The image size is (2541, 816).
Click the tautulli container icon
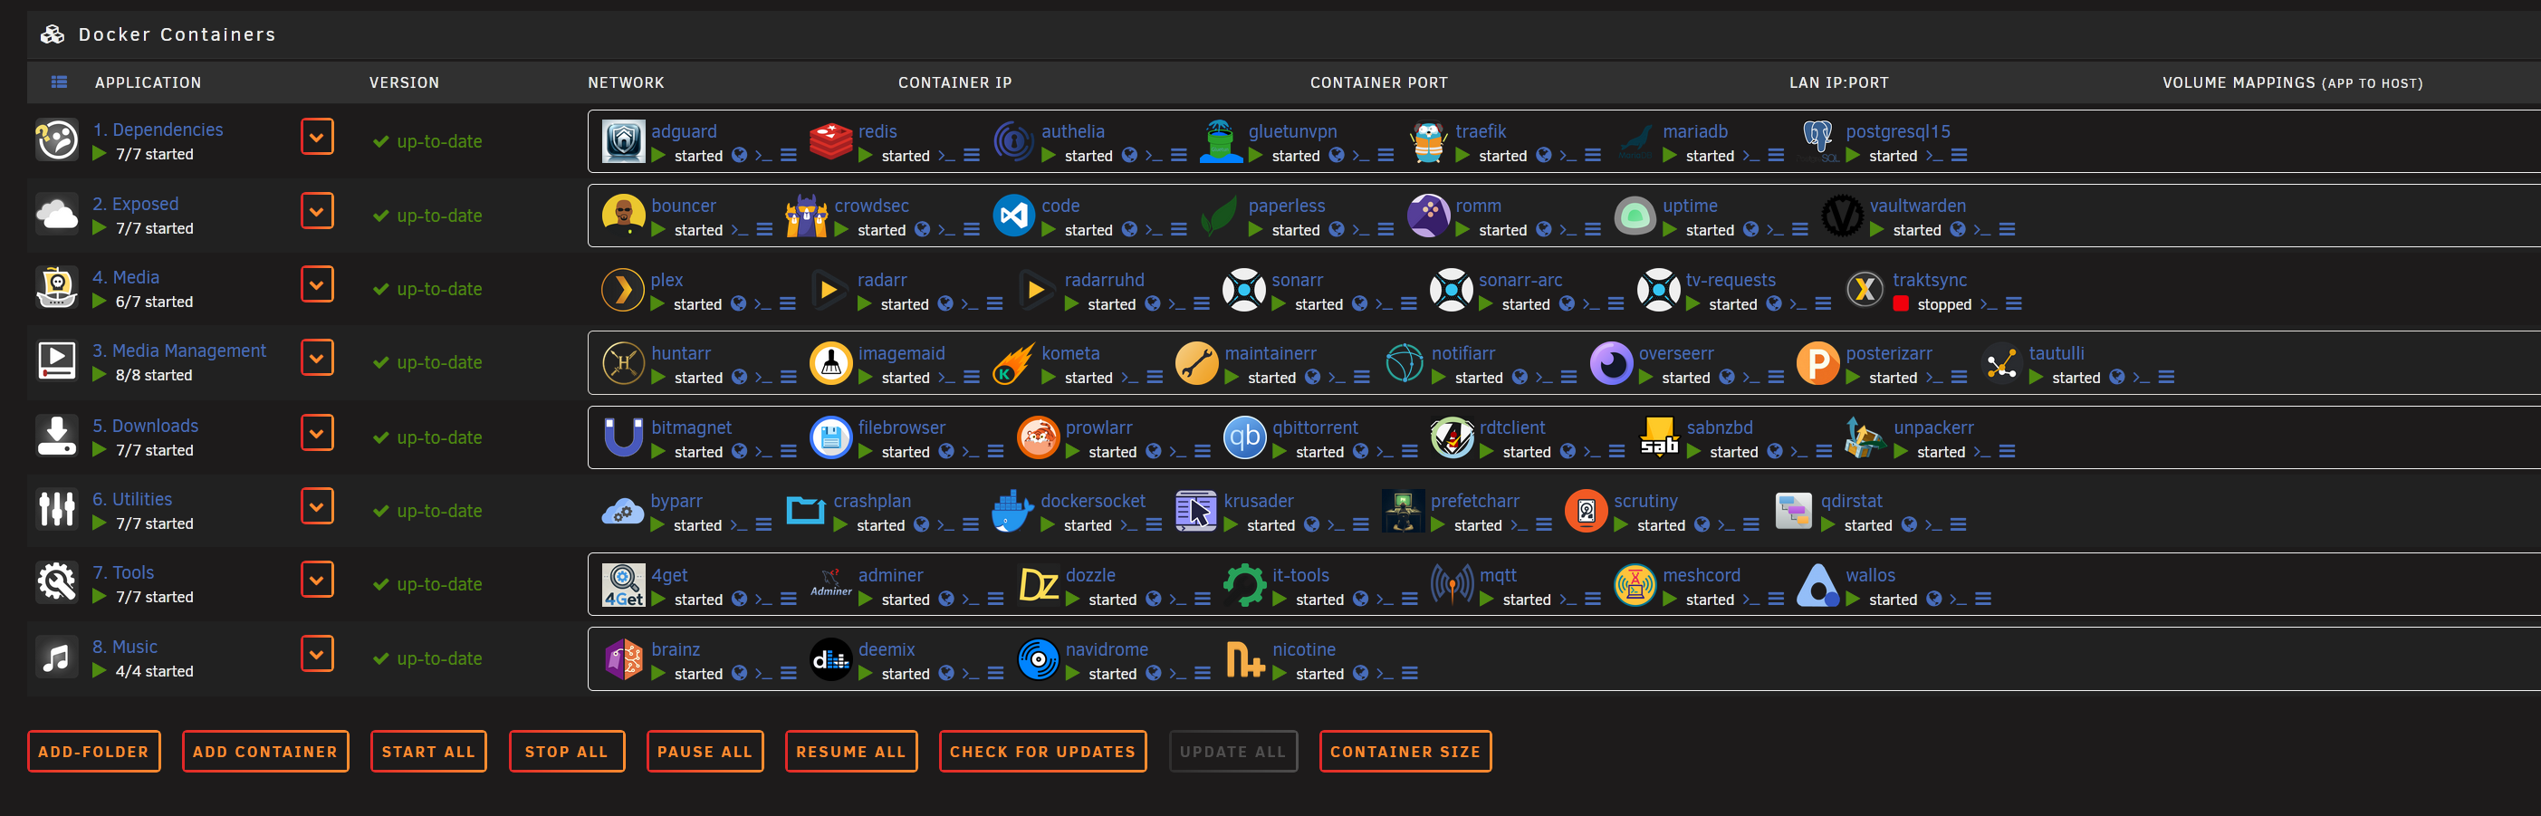(x=2001, y=363)
